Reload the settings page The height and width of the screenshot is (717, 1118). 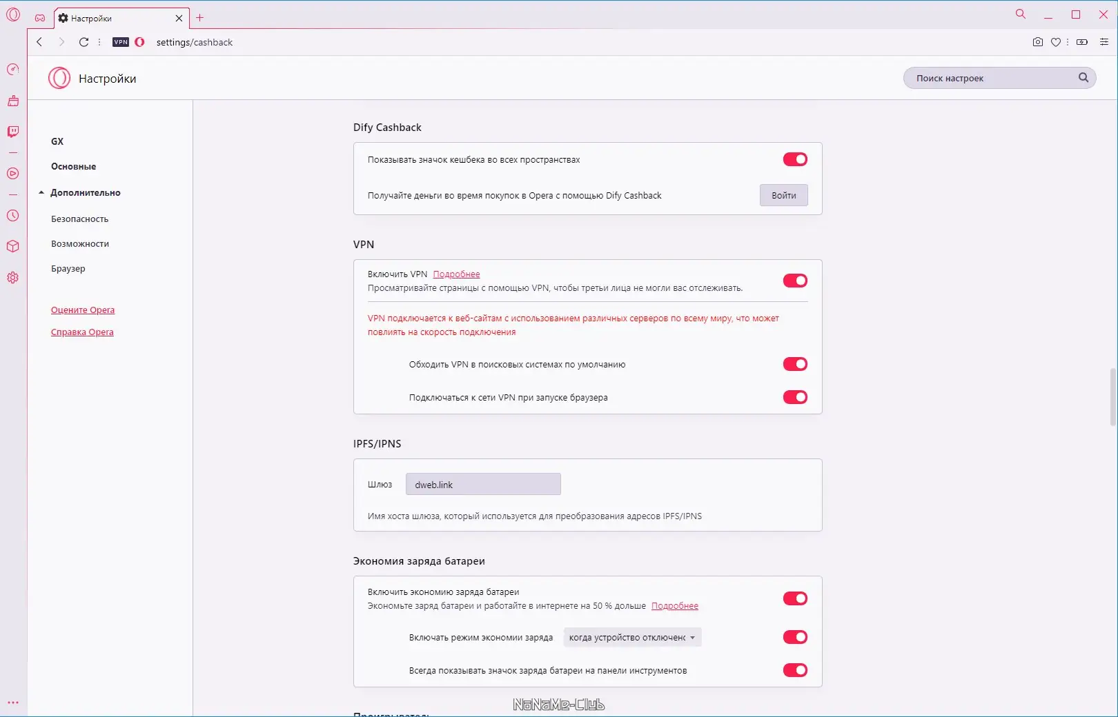tap(84, 42)
